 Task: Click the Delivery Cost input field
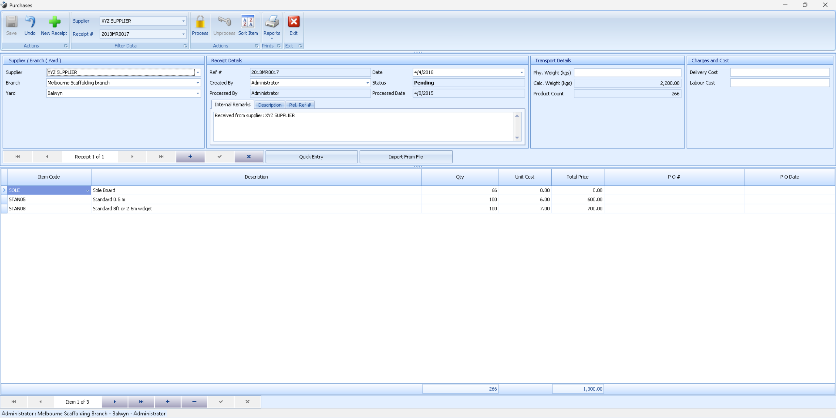(x=780, y=72)
